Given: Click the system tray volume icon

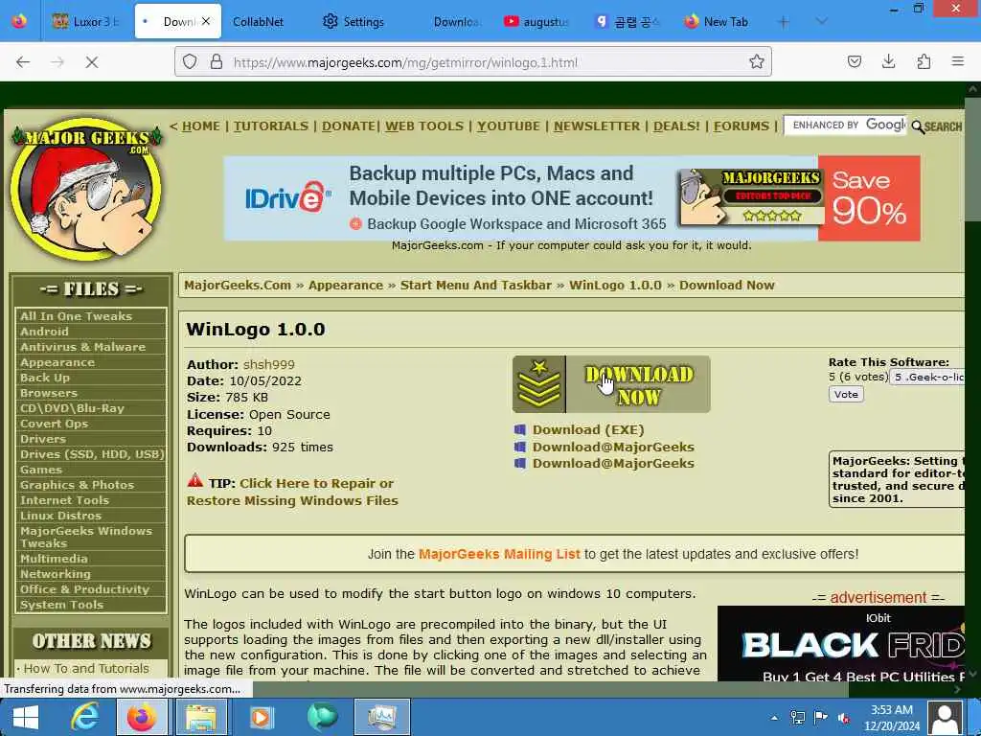Looking at the screenshot, I should [x=843, y=718].
